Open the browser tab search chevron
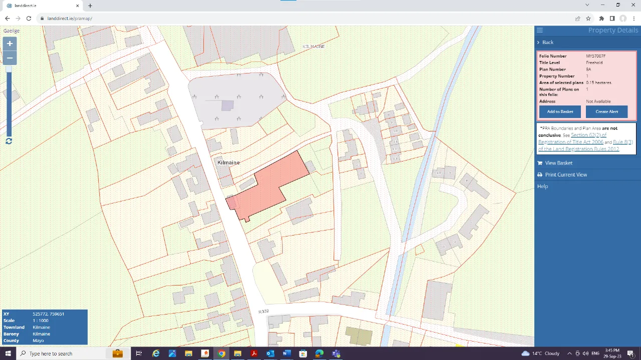 [x=587, y=5]
